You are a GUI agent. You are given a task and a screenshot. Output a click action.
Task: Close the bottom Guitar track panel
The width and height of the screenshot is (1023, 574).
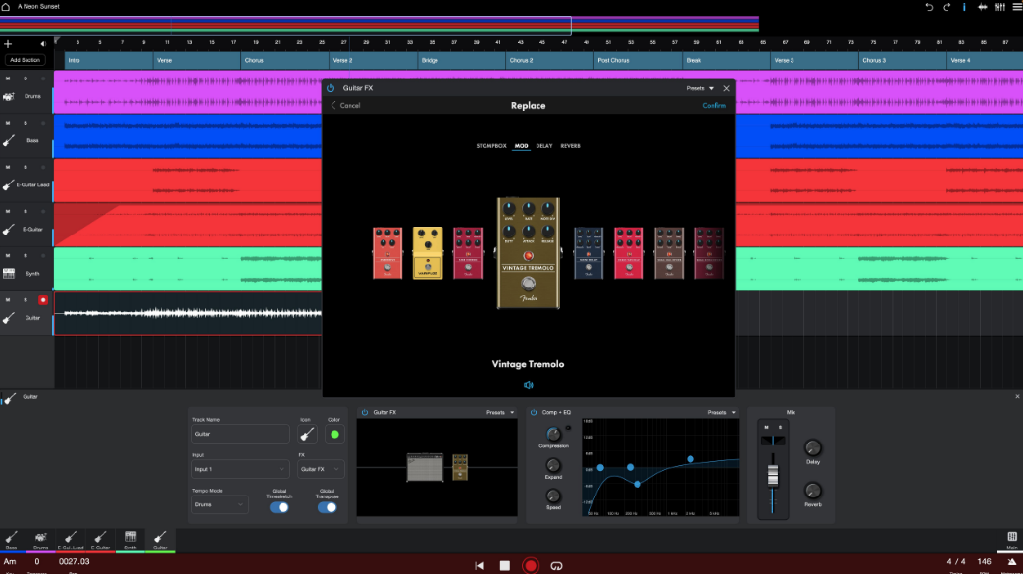[1017, 397]
